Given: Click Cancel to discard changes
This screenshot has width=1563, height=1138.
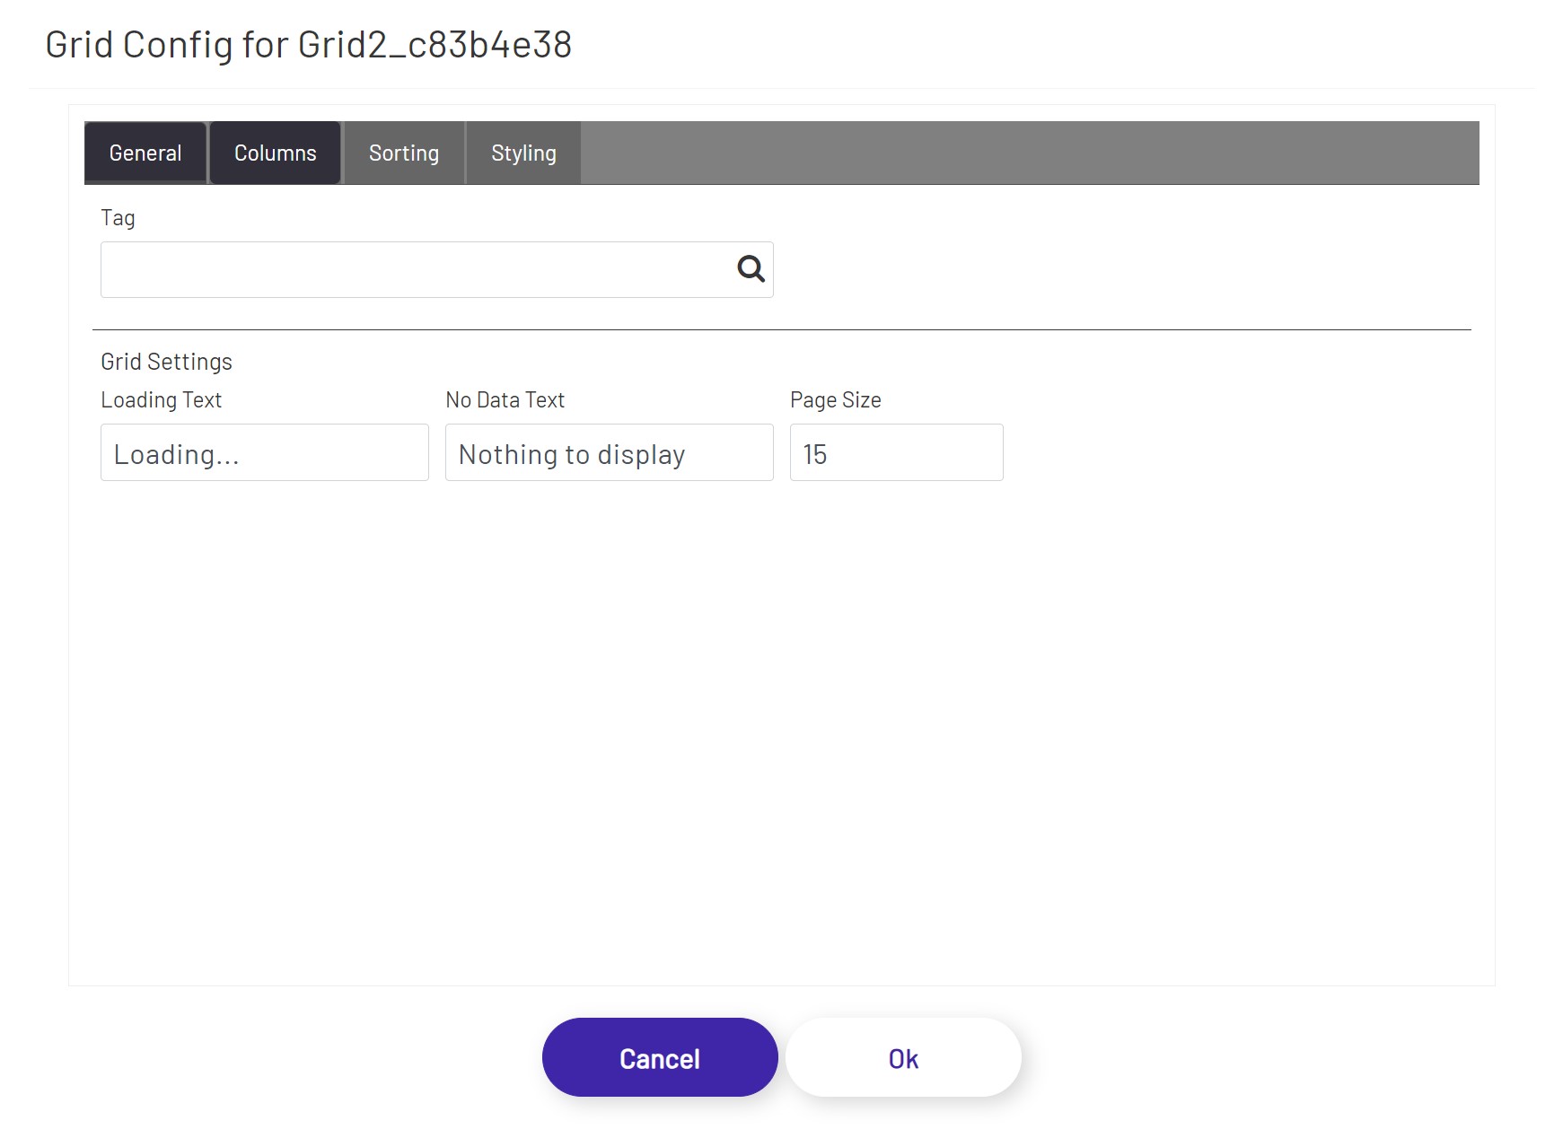Looking at the screenshot, I should tap(659, 1057).
